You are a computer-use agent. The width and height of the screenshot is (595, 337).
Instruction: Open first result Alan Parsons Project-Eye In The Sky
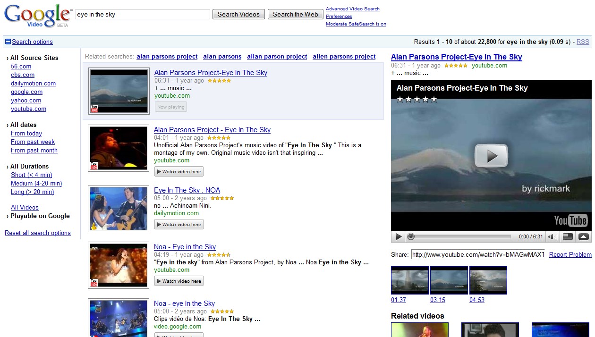211,73
